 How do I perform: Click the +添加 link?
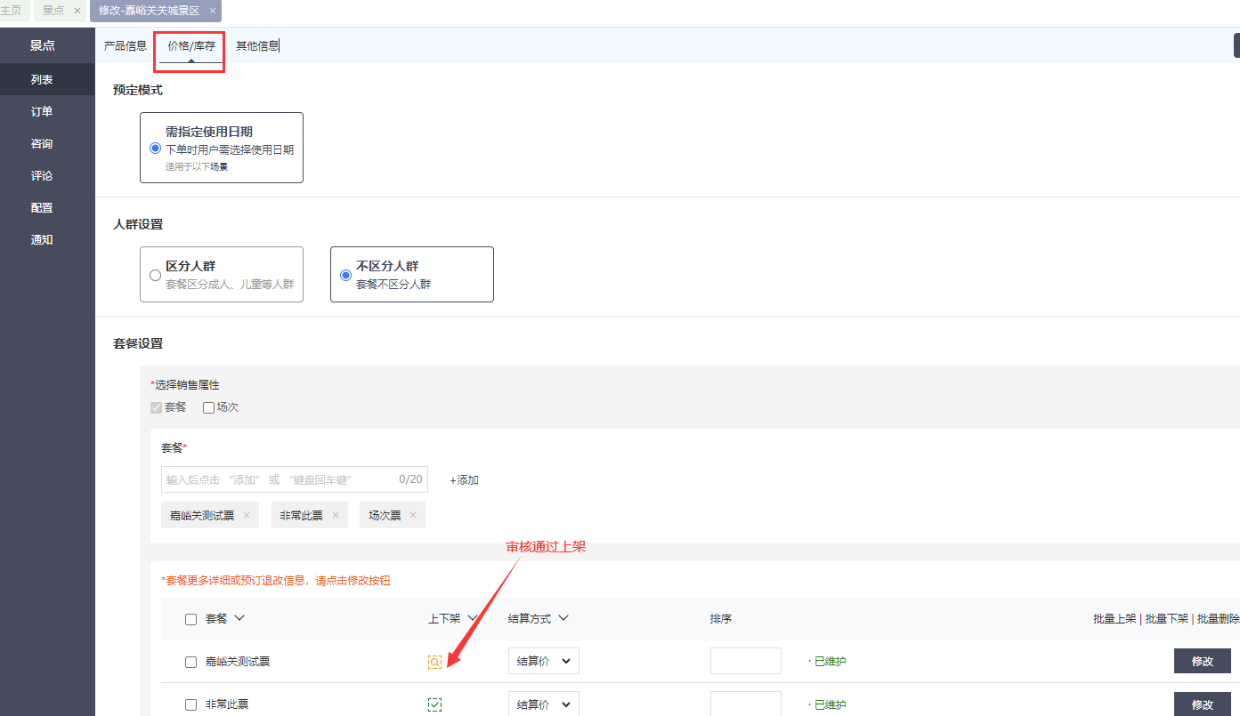pos(464,479)
